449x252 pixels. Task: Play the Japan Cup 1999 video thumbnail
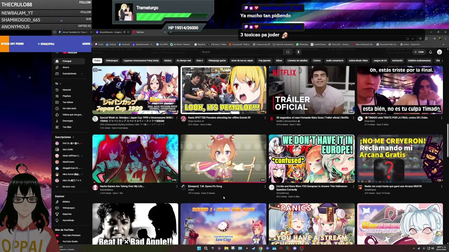[x=135, y=90]
